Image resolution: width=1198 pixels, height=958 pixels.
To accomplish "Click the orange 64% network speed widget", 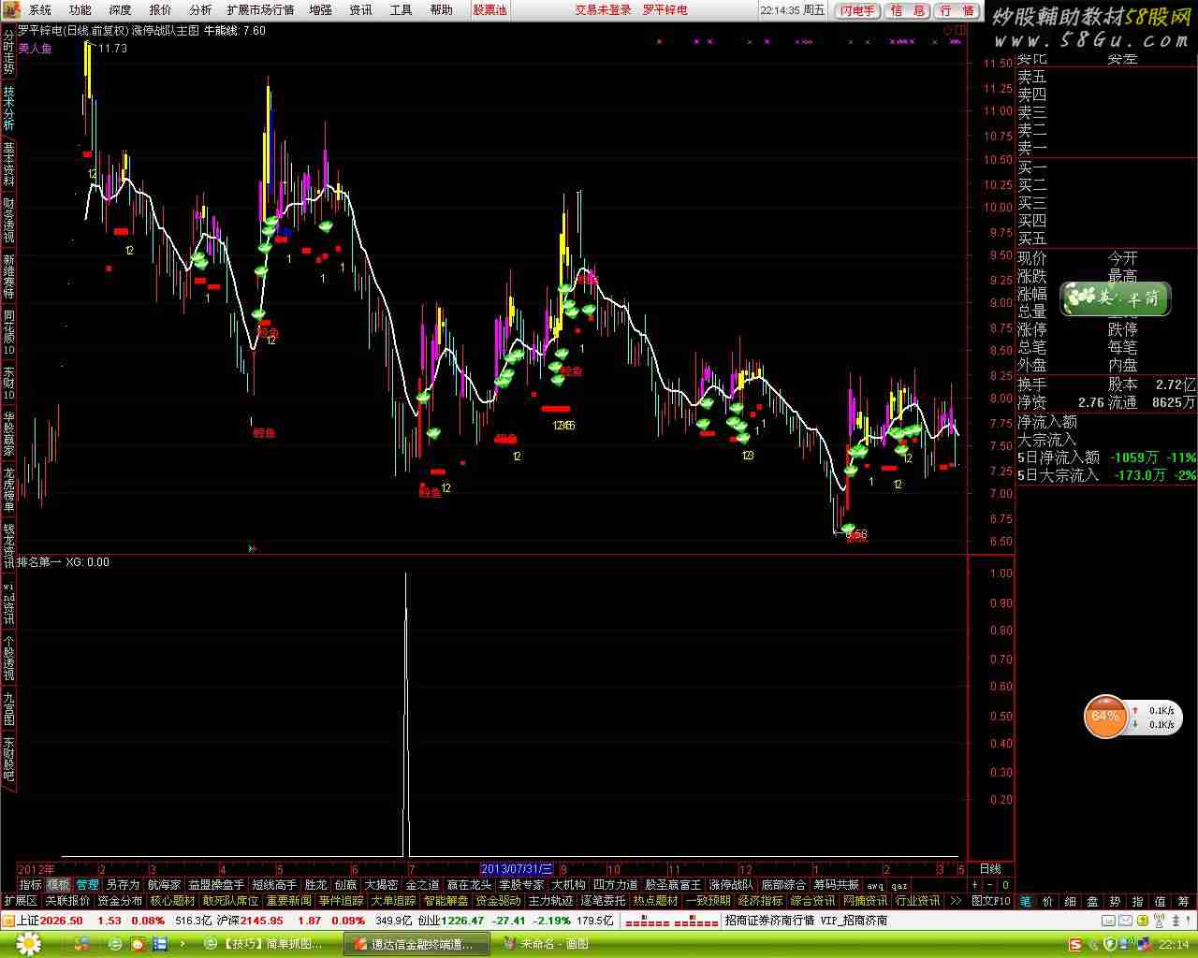I will pos(1104,717).
